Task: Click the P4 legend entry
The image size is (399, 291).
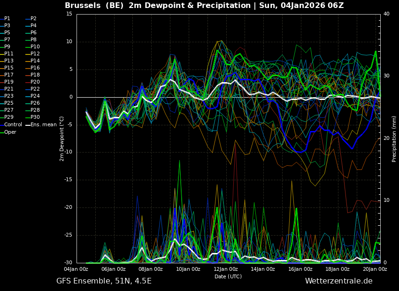Action: (31, 26)
